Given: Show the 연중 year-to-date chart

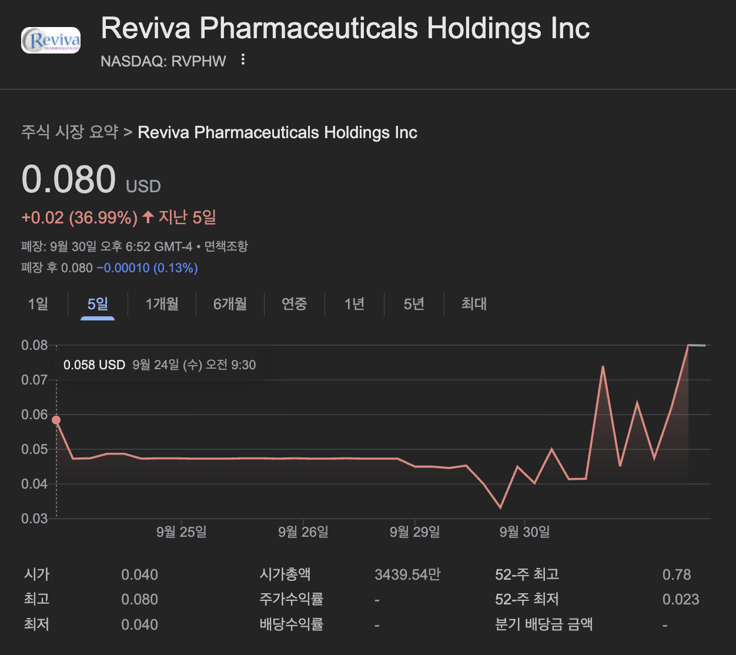Looking at the screenshot, I should [x=294, y=304].
